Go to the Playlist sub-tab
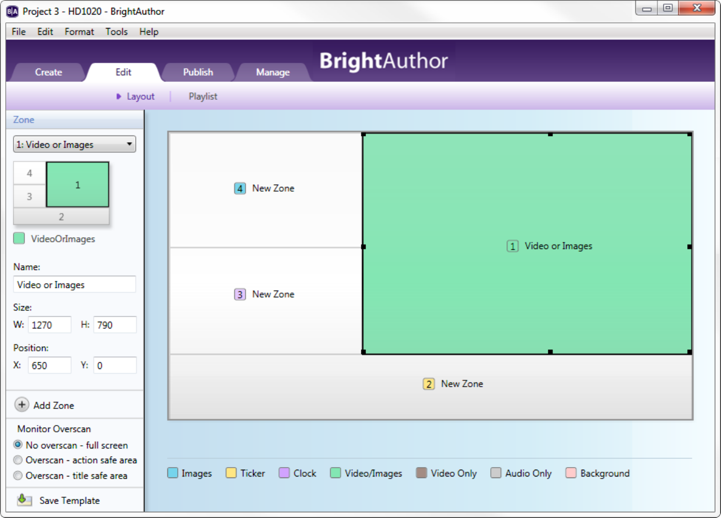Image resolution: width=721 pixels, height=518 pixels. pyautogui.click(x=203, y=97)
